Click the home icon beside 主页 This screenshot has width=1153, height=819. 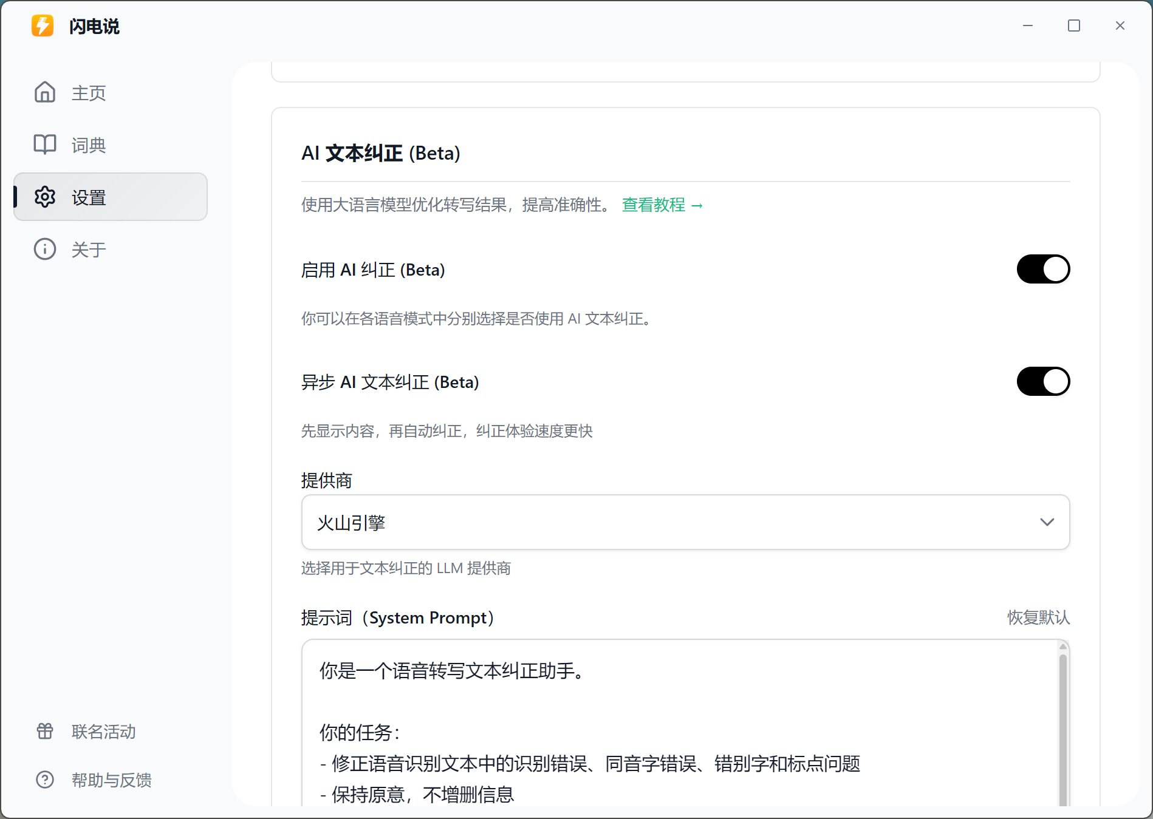point(45,92)
